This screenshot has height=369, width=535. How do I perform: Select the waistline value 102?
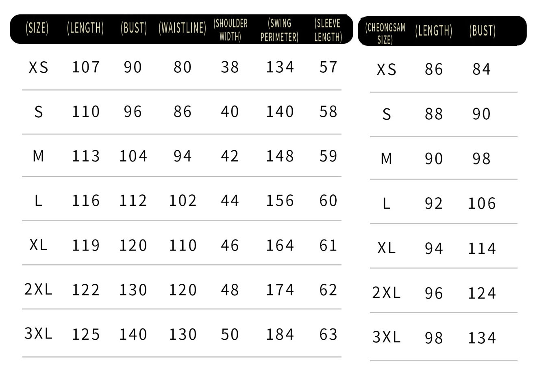pyautogui.click(x=183, y=201)
